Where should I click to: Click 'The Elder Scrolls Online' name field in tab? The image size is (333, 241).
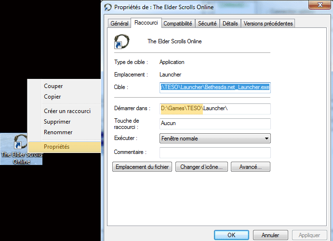tap(174, 41)
